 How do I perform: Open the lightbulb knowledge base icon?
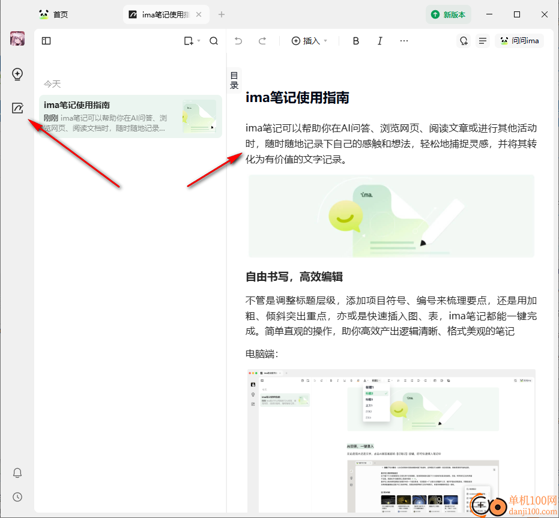click(x=17, y=74)
